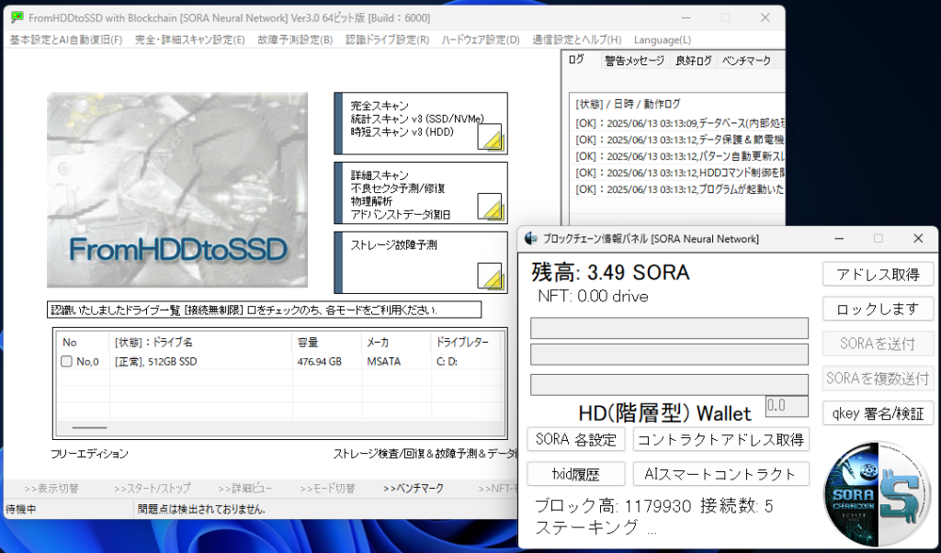941x553 pixels.
Task: Open the ハードウェア設定(D) menu
Action: click(481, 39)
